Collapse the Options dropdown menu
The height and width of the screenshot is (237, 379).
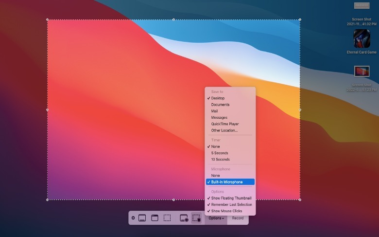pos(216,218)
